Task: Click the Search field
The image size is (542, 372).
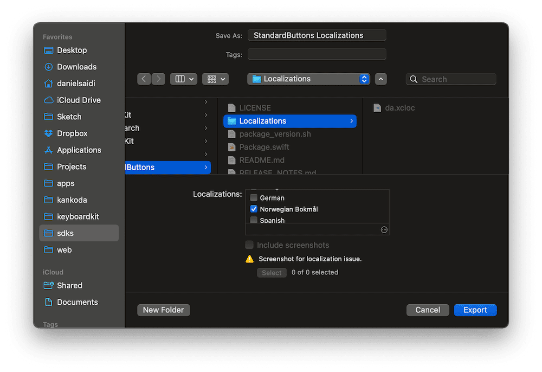Action: [451, 79]
